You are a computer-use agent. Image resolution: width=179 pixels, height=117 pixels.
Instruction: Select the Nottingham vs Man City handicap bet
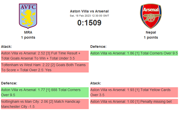point(45,104)
